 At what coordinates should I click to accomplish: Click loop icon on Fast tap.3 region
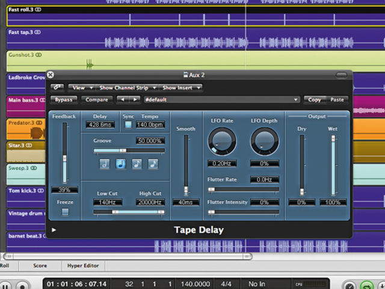point(37,32)
